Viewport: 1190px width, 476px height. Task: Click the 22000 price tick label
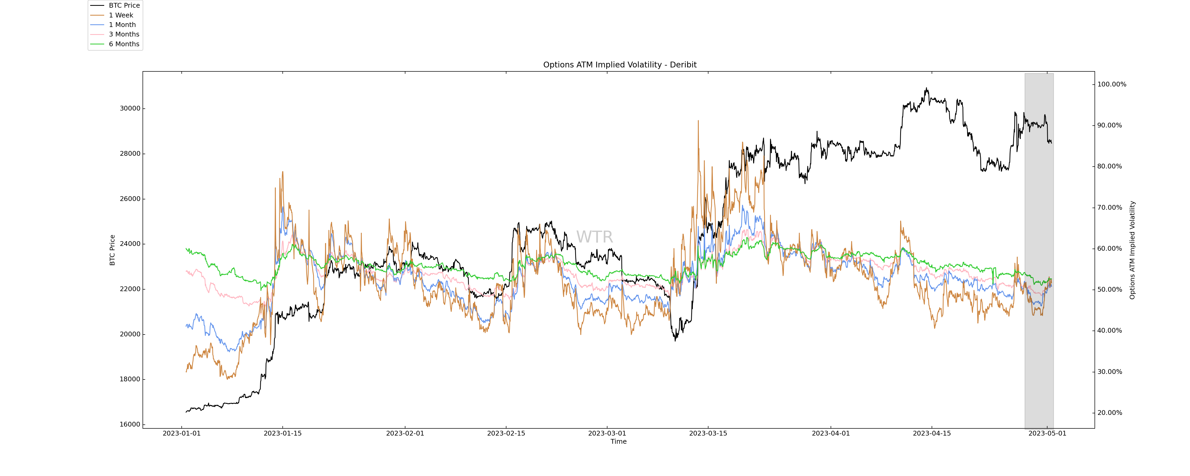click(130, 289)
